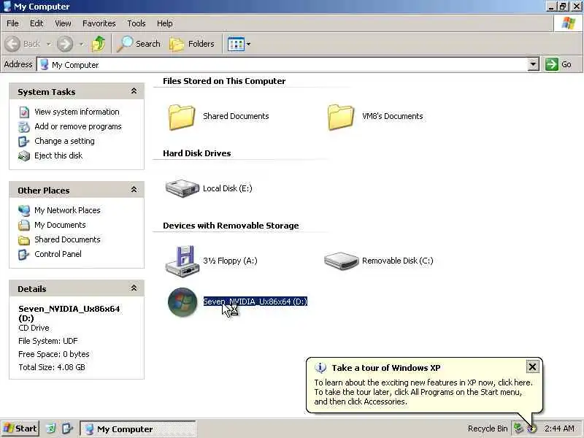This screenshot has width=584, height=438.
Task: Click the My Computer icon in Address bar
Action: (45, 65)
